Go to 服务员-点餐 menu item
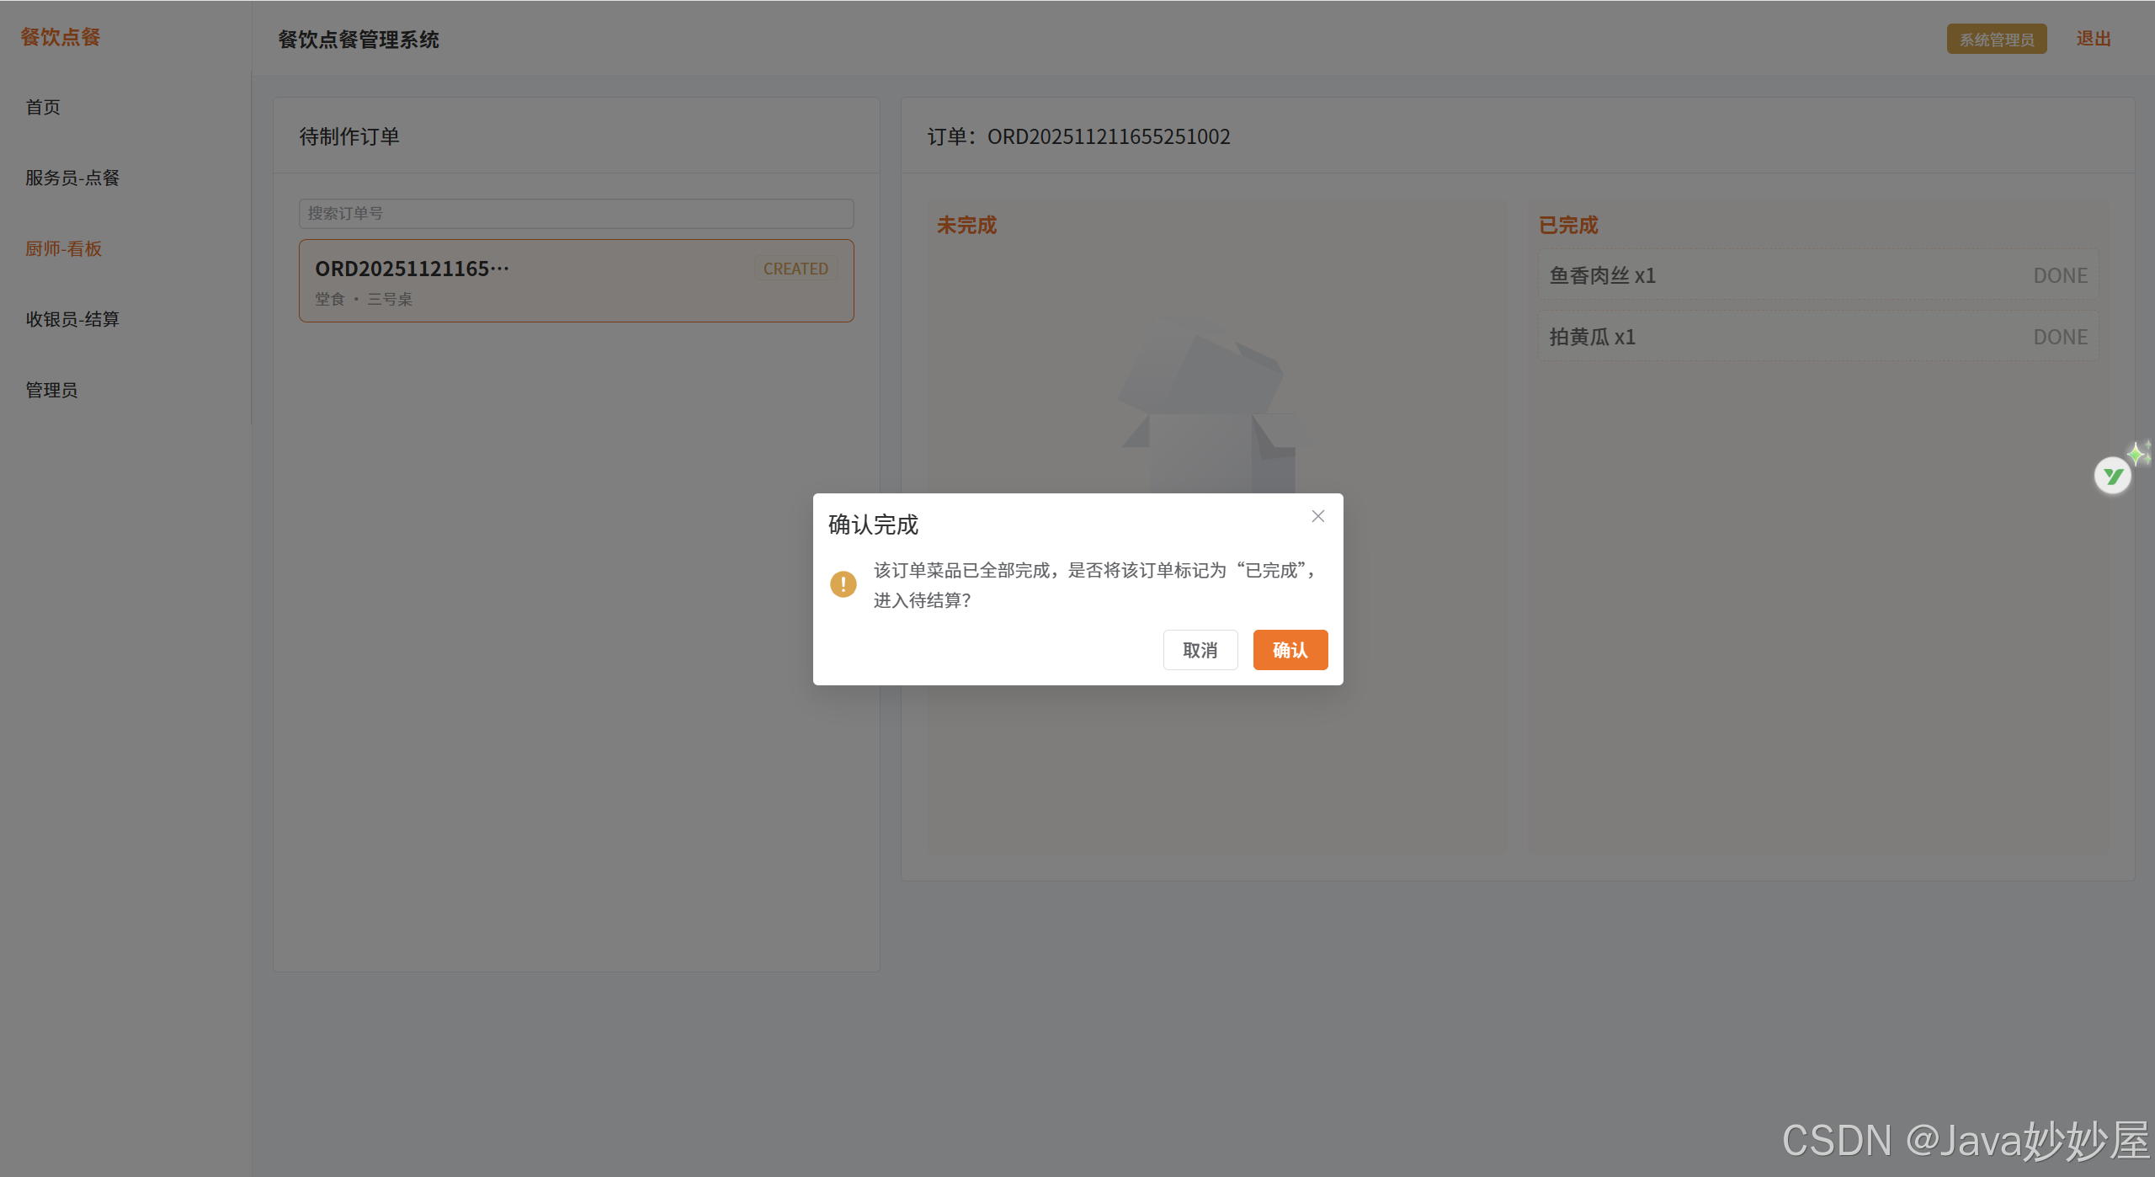Screen dimensions: 2155x1177 click(x=72, y=178)
